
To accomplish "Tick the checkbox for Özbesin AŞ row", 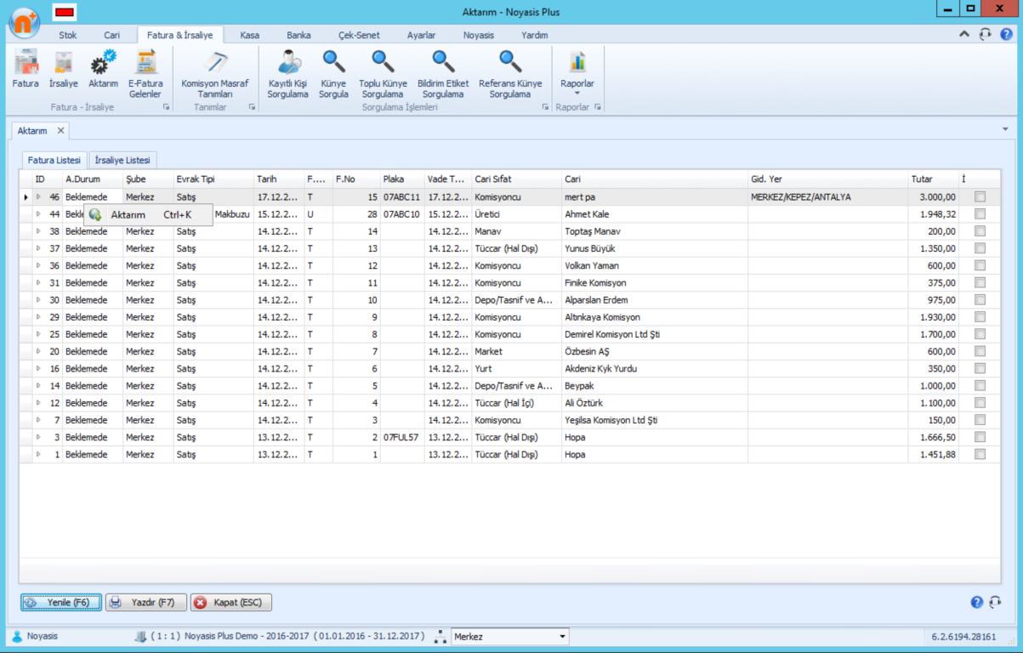I will click(x=980, y=351).
